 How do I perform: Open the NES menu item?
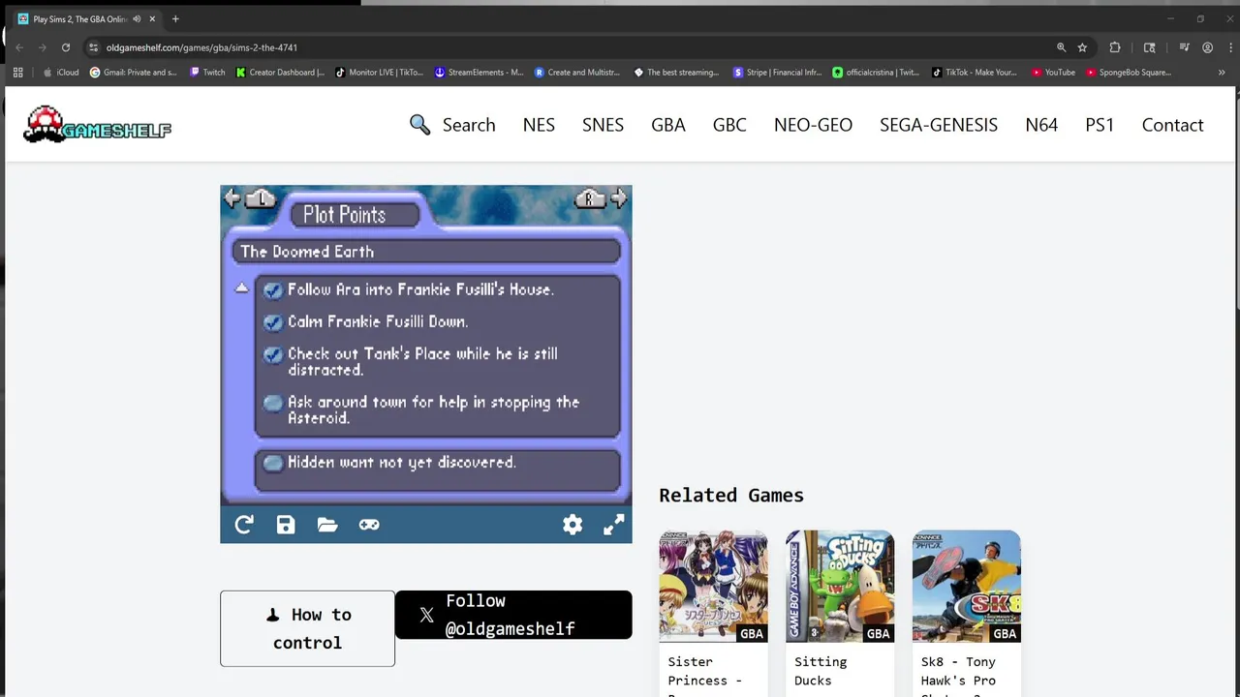coord(539,125)
